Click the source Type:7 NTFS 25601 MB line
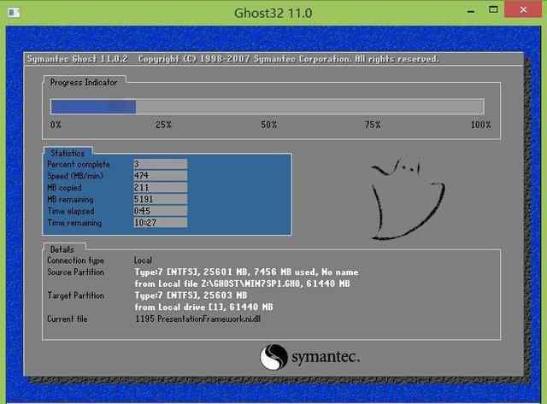Viewport: 547px width, 404px height. click(x=246, y=272)
